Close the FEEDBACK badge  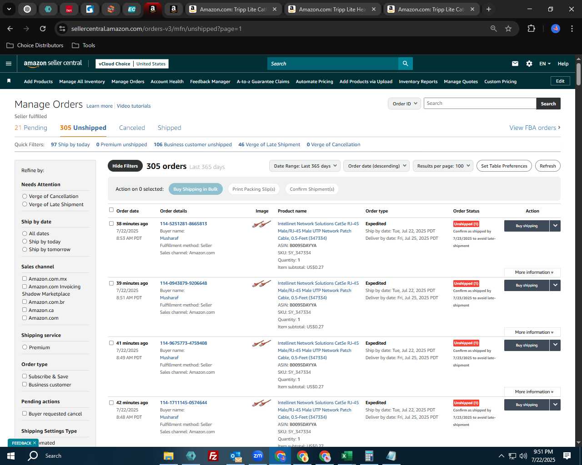pos(34,443)
